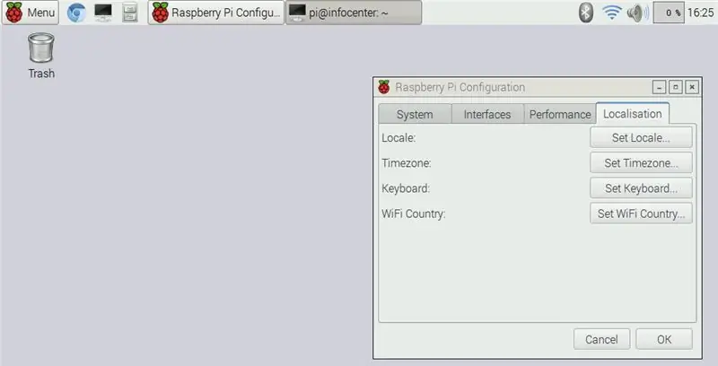718x366 pixels.
Task: Open the Raspberry Pi Menu button
Action: click(31, 13)
